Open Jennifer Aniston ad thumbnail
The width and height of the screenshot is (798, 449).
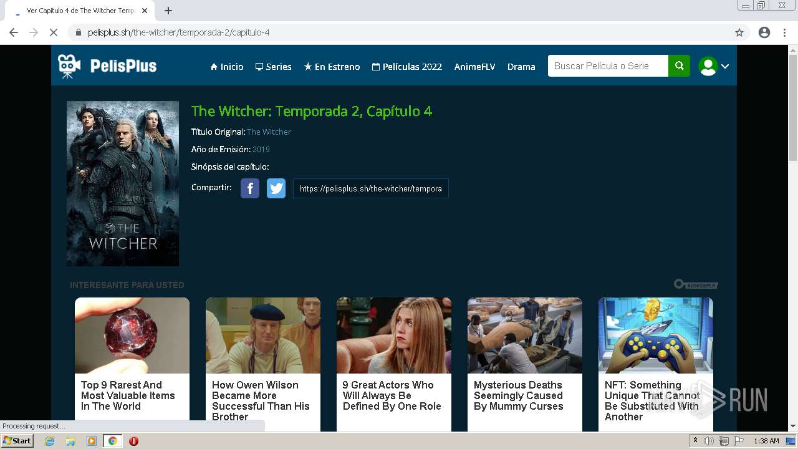(x=394, y=336)
